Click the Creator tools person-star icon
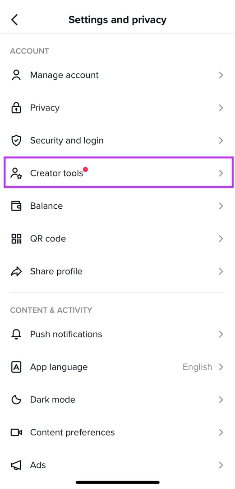235x489 pixels. 17,173
